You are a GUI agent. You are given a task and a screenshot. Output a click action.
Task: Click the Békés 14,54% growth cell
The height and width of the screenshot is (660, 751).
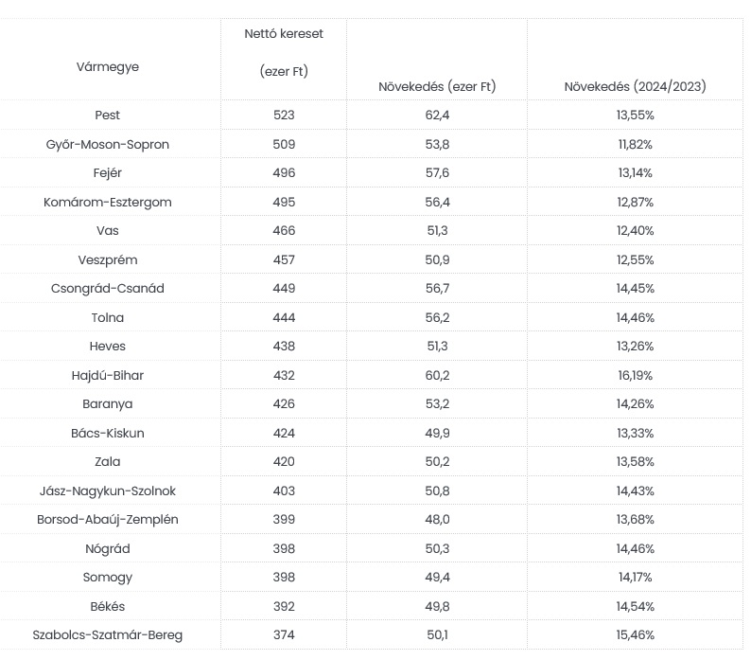pos(636,606)
